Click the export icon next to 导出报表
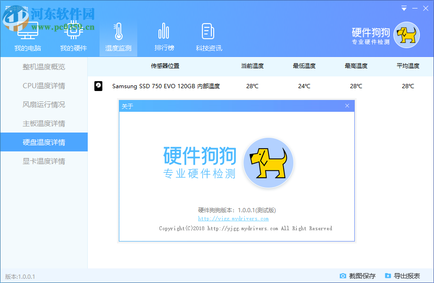This screenshot has height=283, width=434. pos(388,276)
